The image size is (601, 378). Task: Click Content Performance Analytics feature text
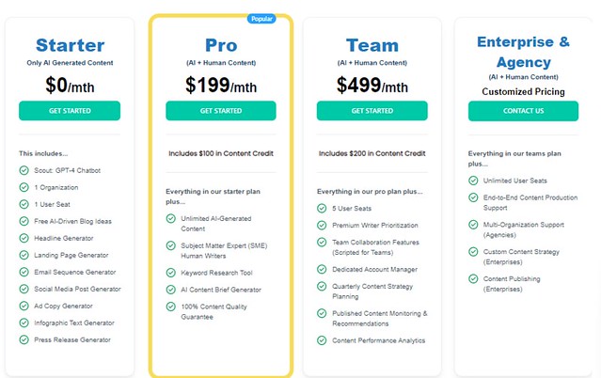pos(378,340)
